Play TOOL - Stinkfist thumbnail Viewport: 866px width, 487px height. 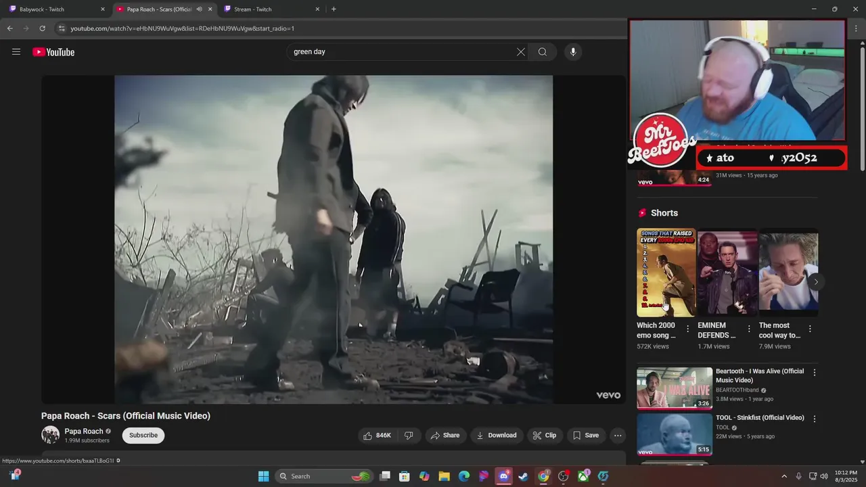point(675,434)
